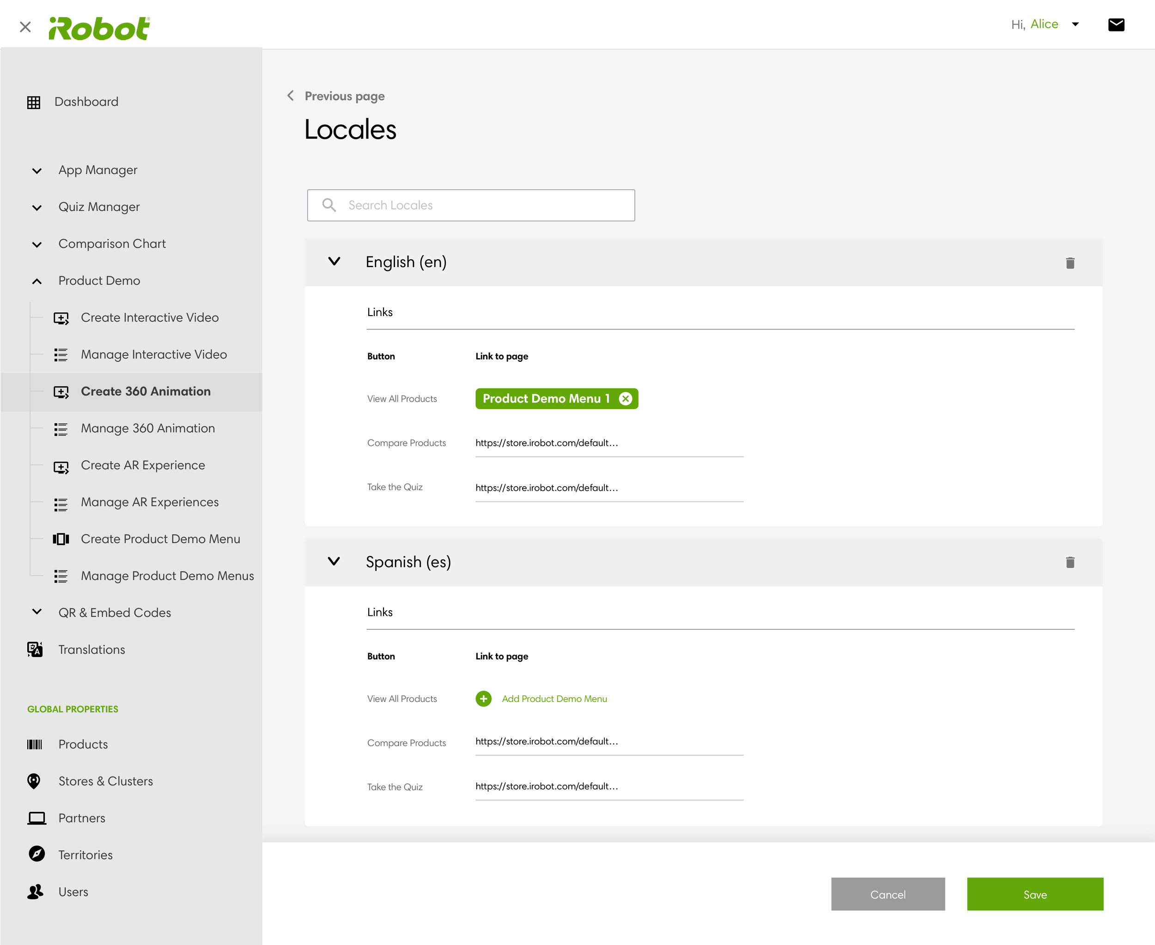This screenshot has height=945, width=1155.
Task: Collapse the English (en) locale section
Action: [x=334, y=262]
